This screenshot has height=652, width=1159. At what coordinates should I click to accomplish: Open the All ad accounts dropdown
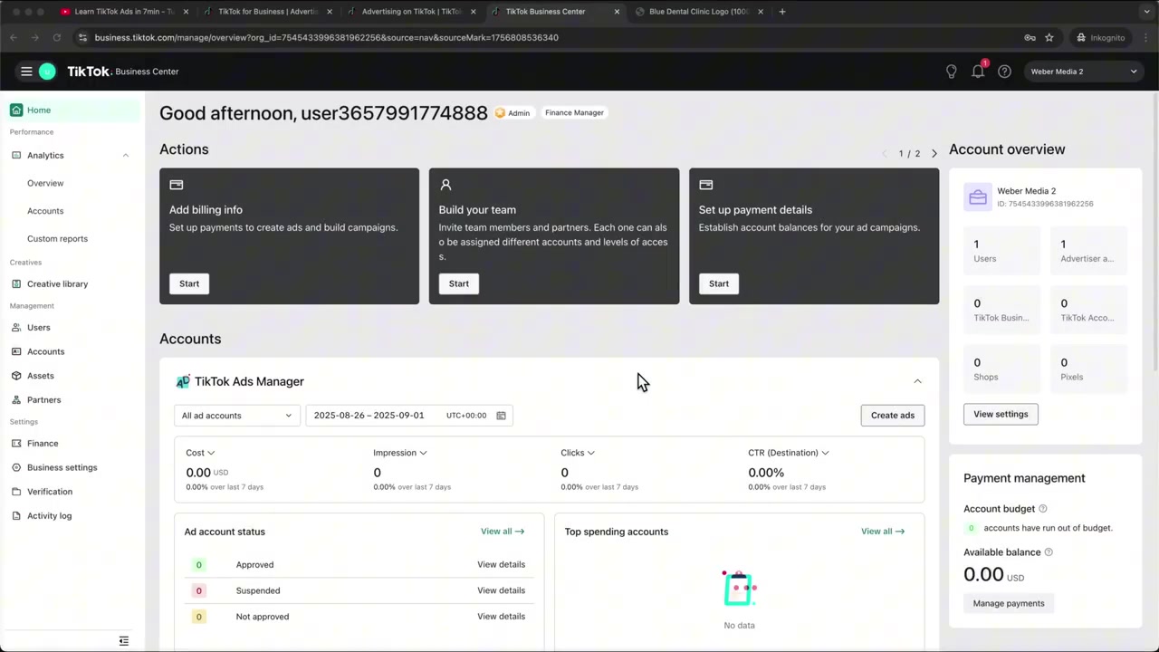point(236,416)
